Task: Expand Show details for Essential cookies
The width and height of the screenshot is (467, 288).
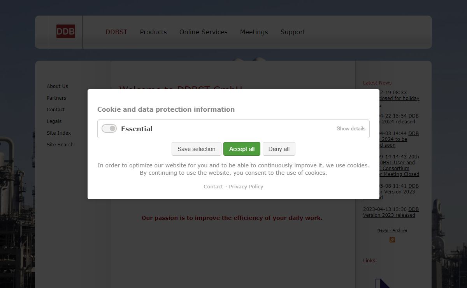Action: (351, 129)
